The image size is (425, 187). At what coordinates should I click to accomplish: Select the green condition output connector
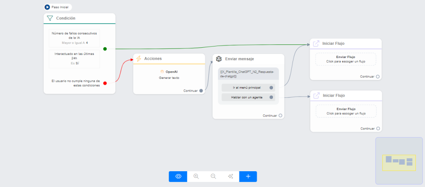pos(105,49)
